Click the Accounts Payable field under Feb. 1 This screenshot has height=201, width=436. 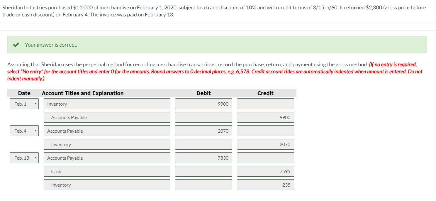tap(107, 117)
